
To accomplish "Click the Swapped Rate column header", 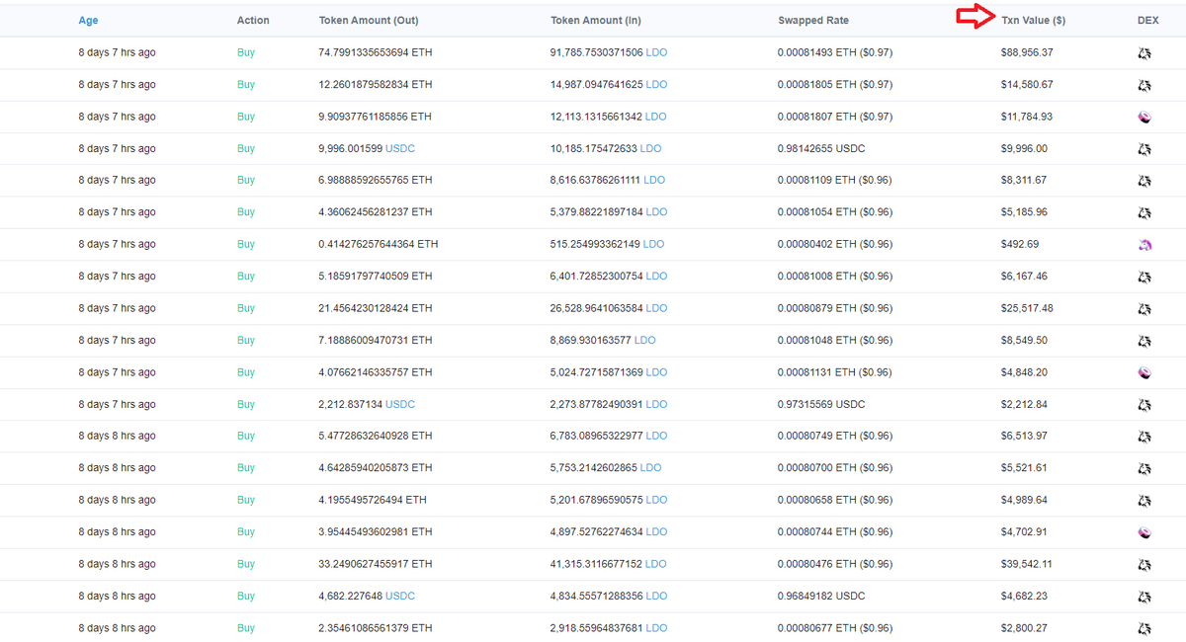I will point(813,20).
